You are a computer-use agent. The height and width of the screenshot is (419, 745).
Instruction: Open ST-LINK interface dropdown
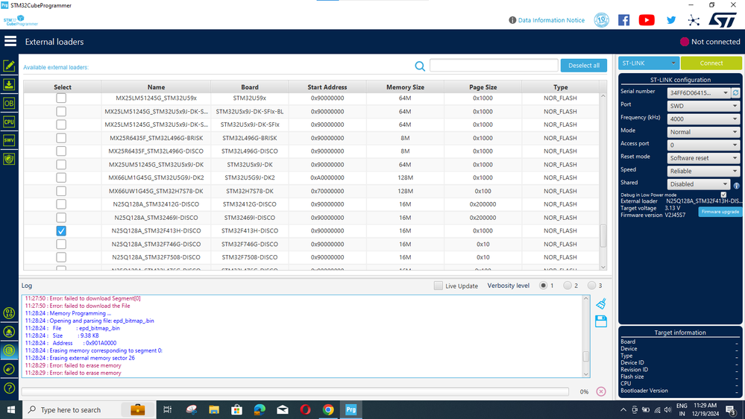point(649,63)
